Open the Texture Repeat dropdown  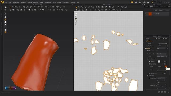(x=162, y=54)
